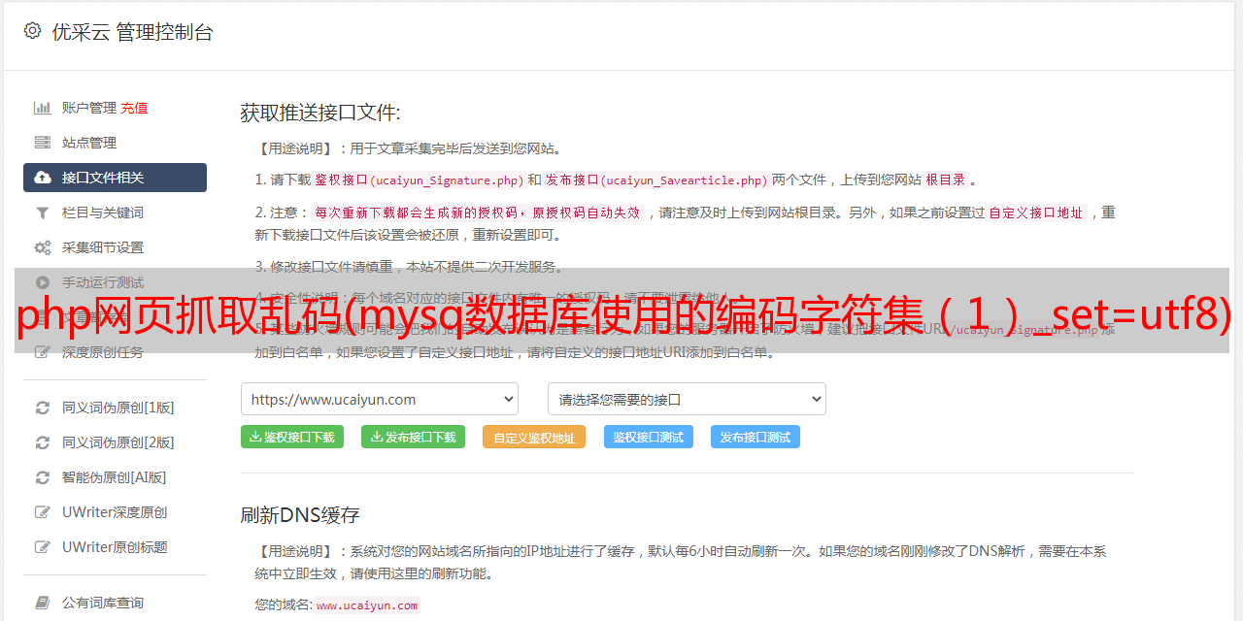This screenshot has height=621, width=1243.
Task: Click the refresh icon for 同义词伪原创[2版]
Action: (x=43, y=442)
